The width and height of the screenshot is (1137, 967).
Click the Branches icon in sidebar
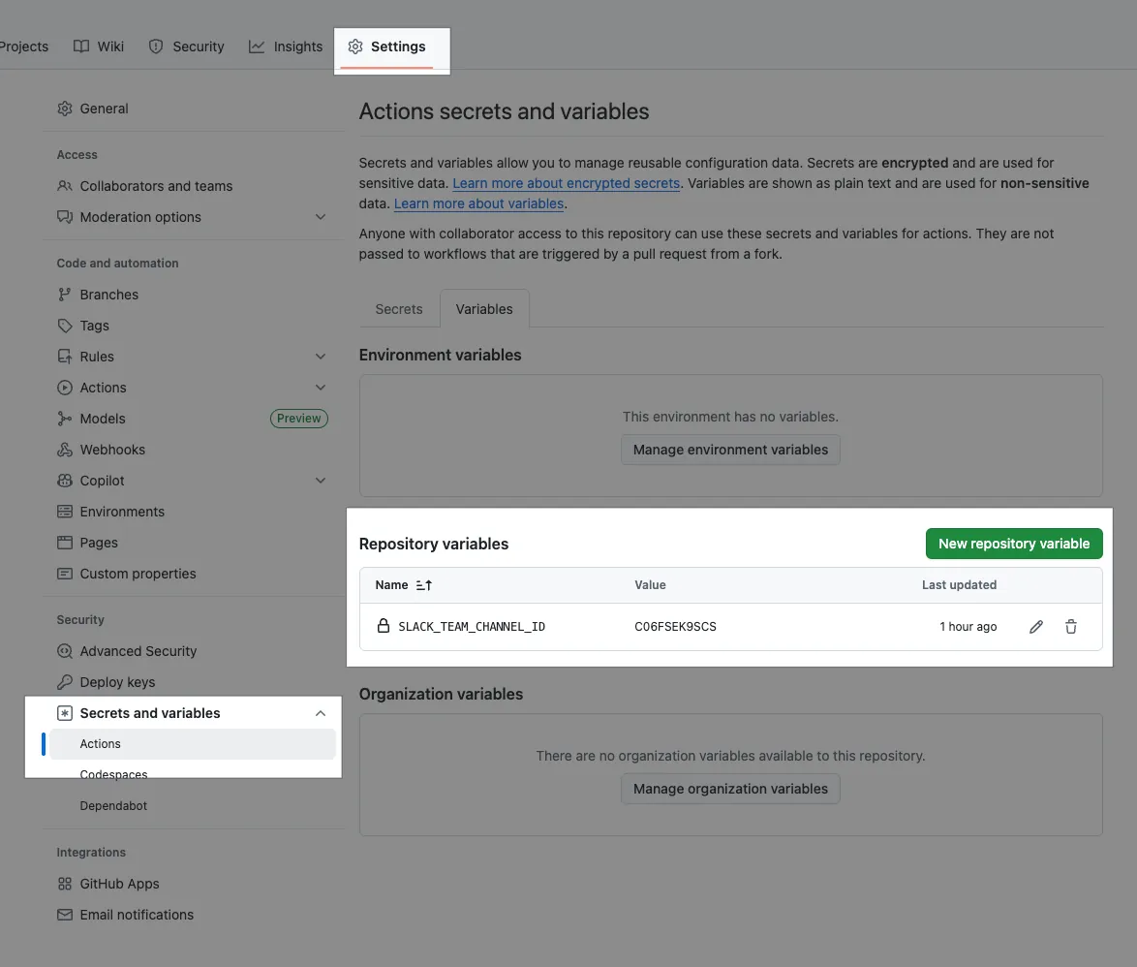(x=65, y=295)
